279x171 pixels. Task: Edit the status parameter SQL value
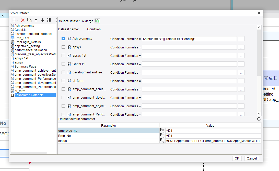[213, 141]
